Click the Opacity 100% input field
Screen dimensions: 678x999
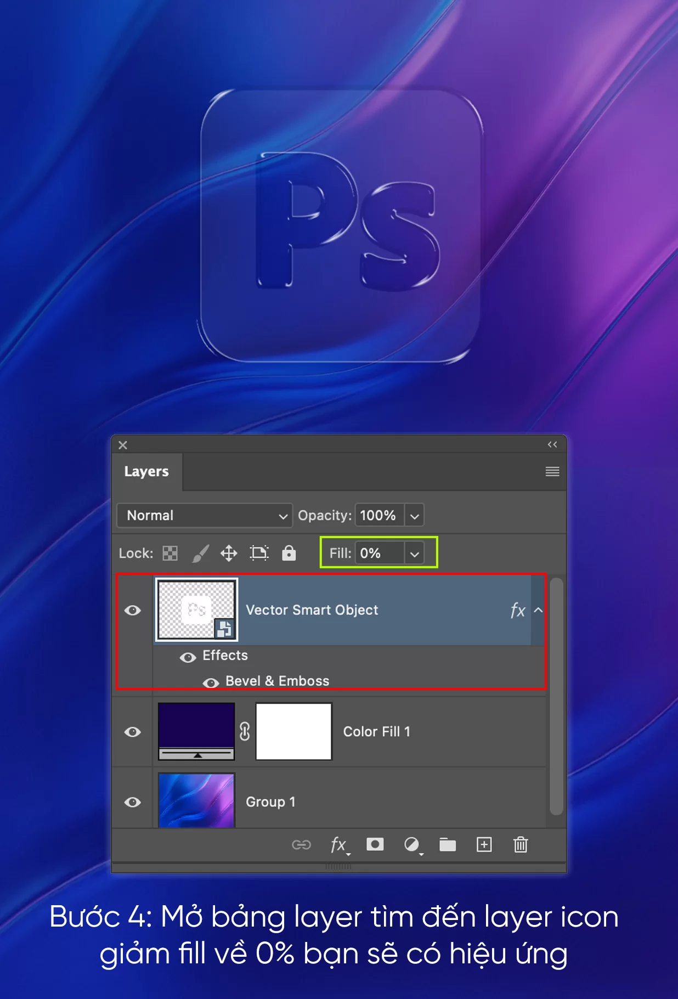pyautogui.click(x=379, y=516)
